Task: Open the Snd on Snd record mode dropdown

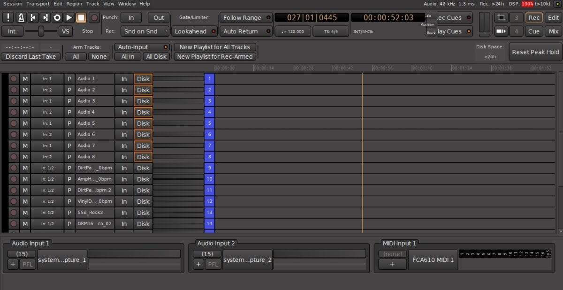Action: (145, 31)
